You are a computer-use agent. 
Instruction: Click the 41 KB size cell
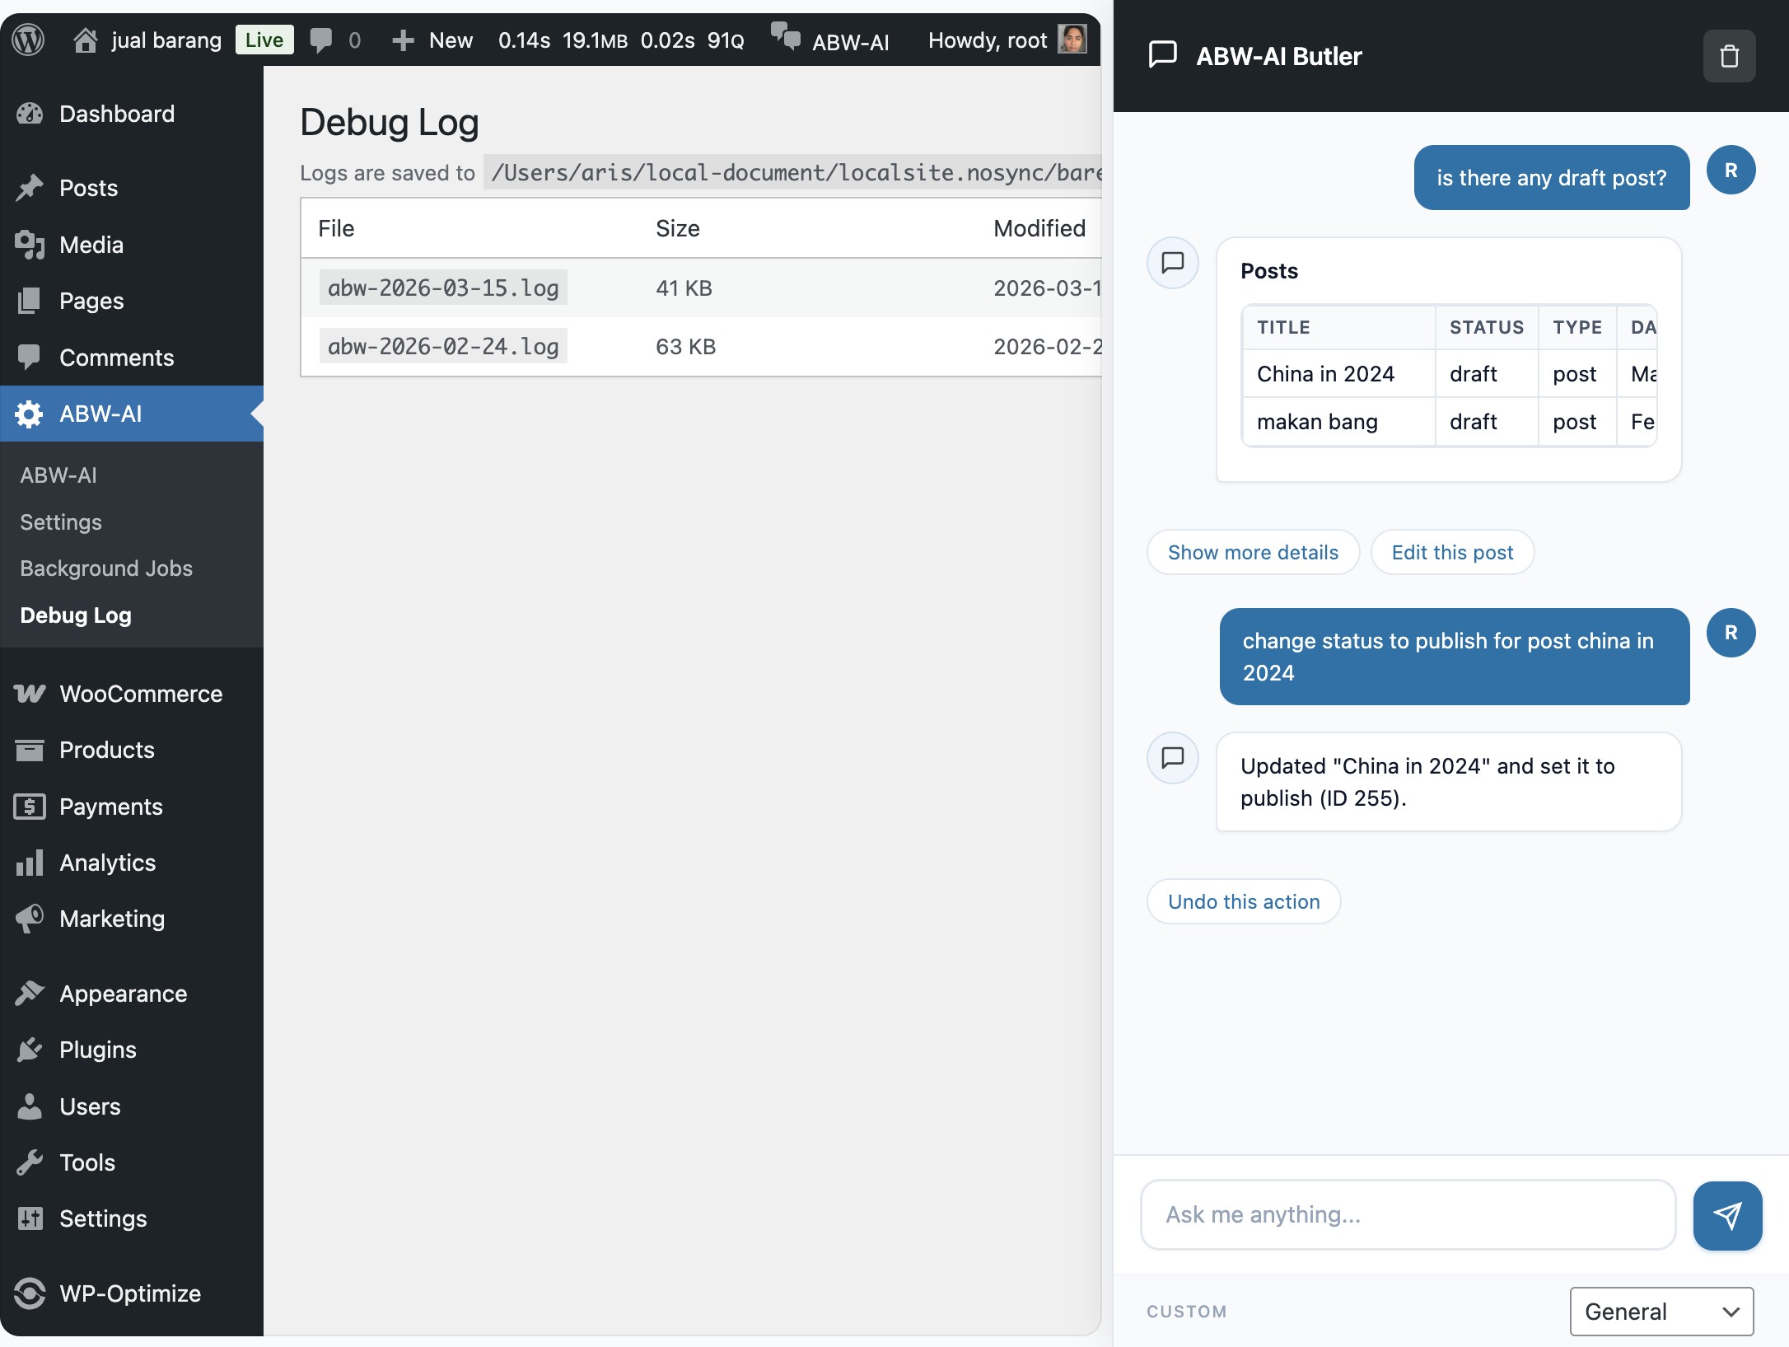684,288
